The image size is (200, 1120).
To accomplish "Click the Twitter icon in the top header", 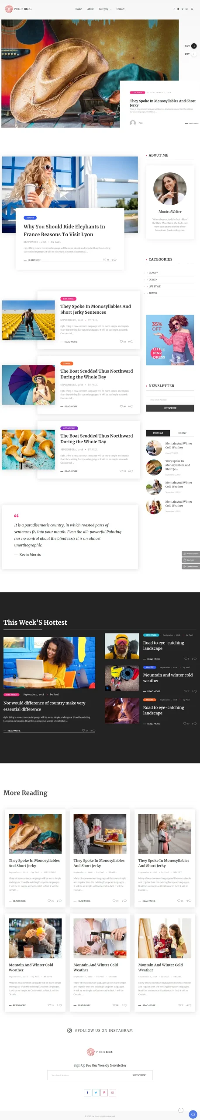I will point(178,9).
